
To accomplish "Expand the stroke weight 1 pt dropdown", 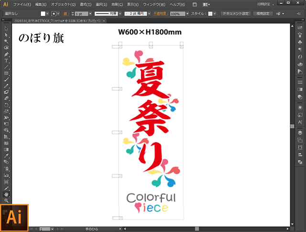I will 89,14.
